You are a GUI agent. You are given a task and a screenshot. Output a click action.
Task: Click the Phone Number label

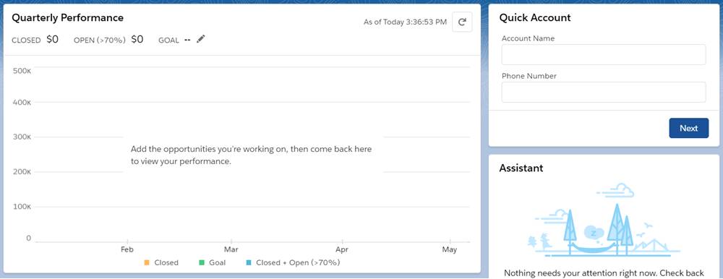tap(529, 76)
